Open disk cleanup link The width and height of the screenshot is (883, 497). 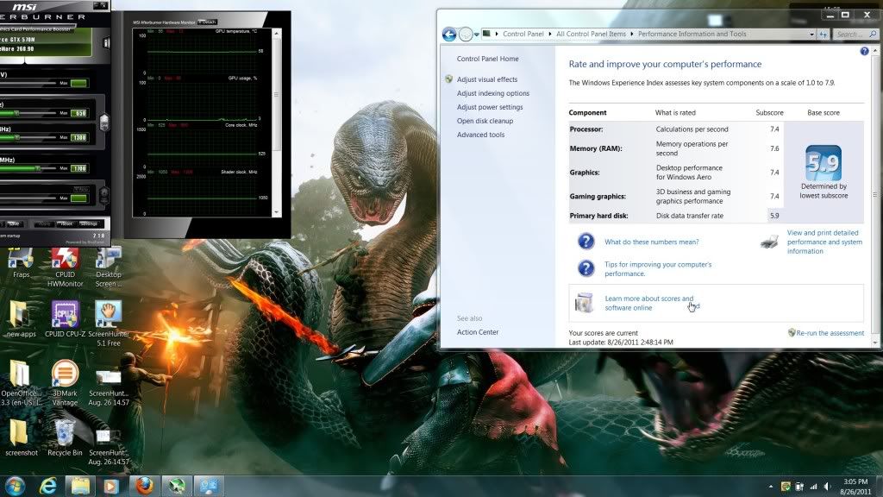485,121
